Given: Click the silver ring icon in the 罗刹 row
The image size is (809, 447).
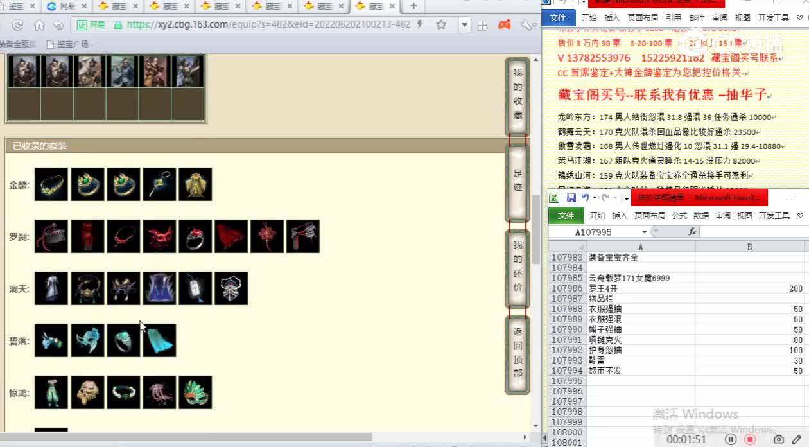Looking at the screenshot, I should 195,236.
